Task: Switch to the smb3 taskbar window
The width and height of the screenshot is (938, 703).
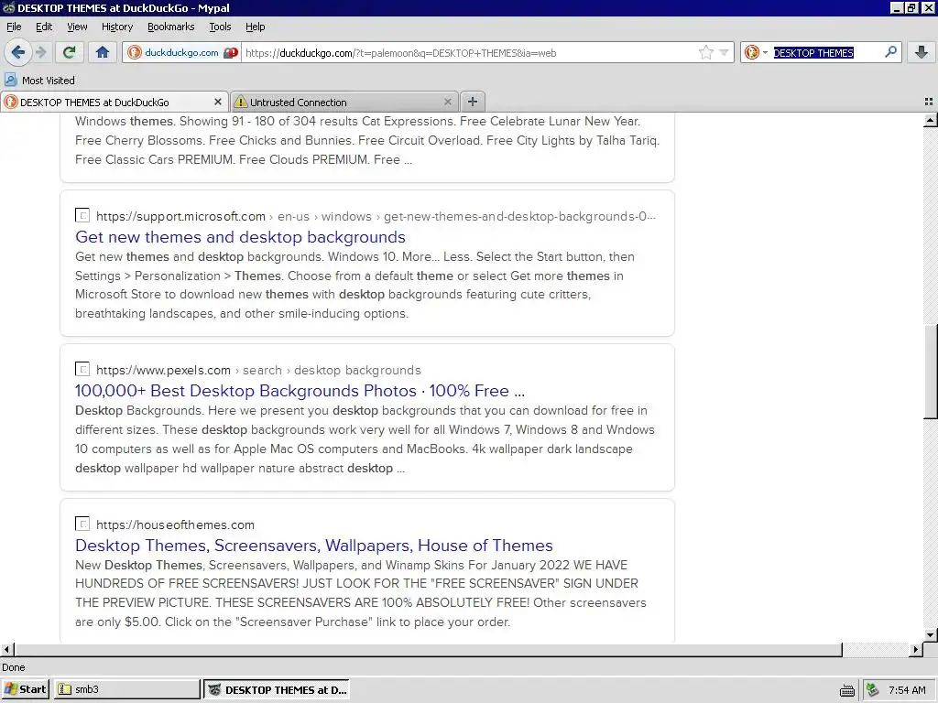Action: click(x=126, y=689)
